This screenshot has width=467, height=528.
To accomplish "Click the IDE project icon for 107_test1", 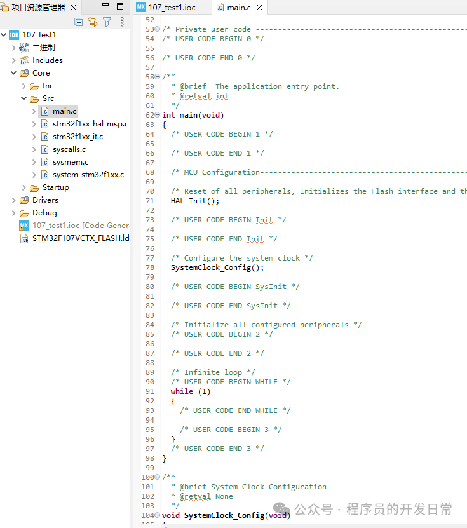I will tap(14, 35).
